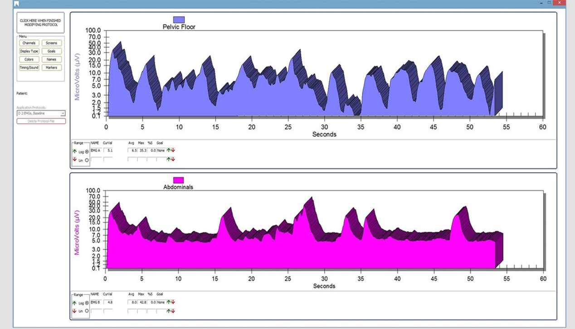The height and width of the screenshot is (329, 575).
Task: Click the EMG B Goal field showing None
Action: [x=161, y=301]
